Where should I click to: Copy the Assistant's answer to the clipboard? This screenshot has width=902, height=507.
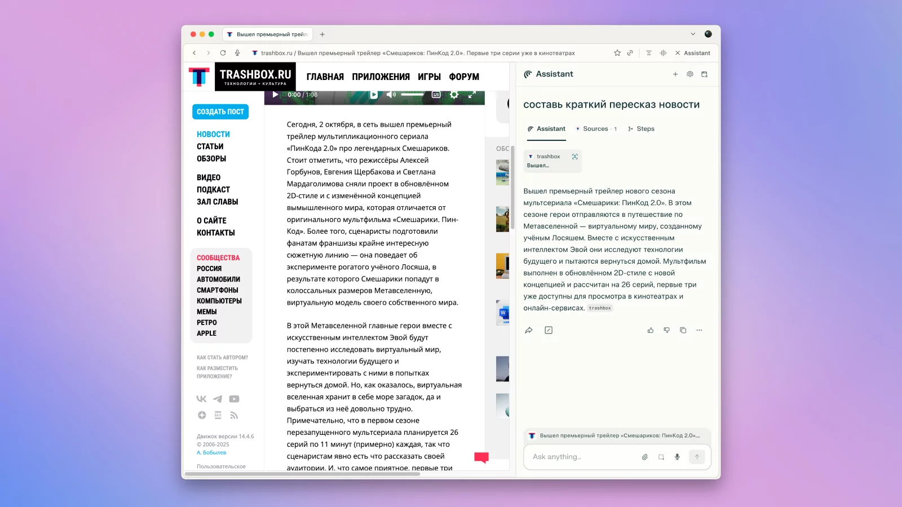(683, 331)
